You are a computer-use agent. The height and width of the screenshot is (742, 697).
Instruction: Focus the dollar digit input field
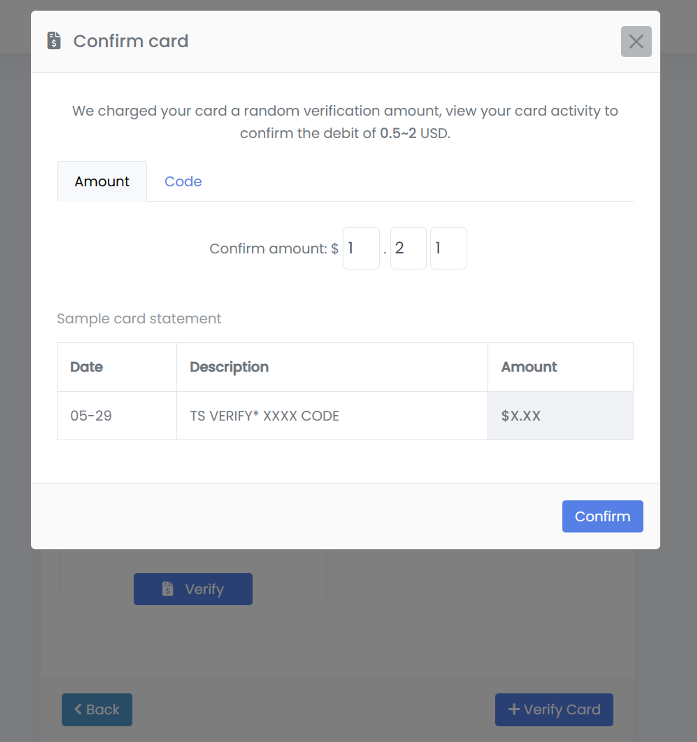click(361, 248)
